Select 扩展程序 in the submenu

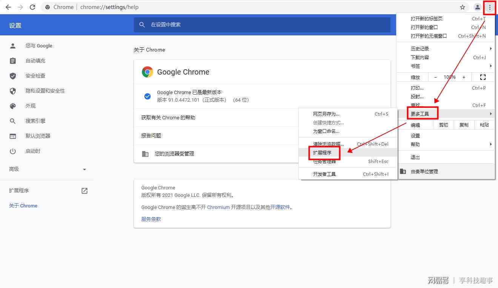[x=348, y=153]
